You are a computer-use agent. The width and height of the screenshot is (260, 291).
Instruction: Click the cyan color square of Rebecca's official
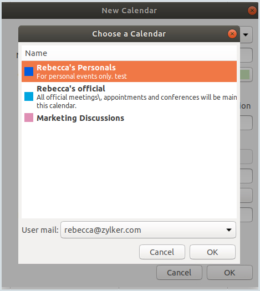[29, 96]
